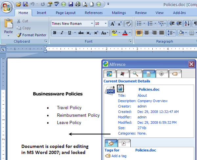Screen dimensions: 197x160
Task: Run Spelling check from Quick Access toolbar
Action: (56, 4)
